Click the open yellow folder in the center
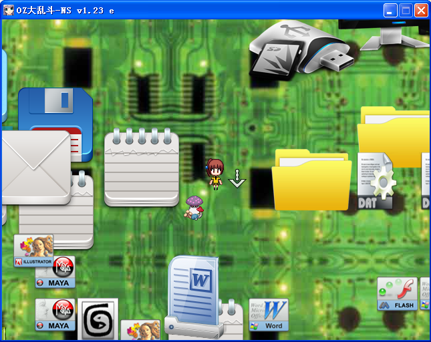Screen dimensions: 431x342 coord(311,180)
